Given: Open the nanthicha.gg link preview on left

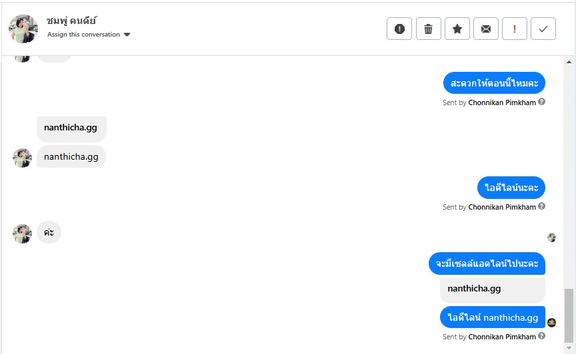Looking at the screenshot, I should point(71,128).
